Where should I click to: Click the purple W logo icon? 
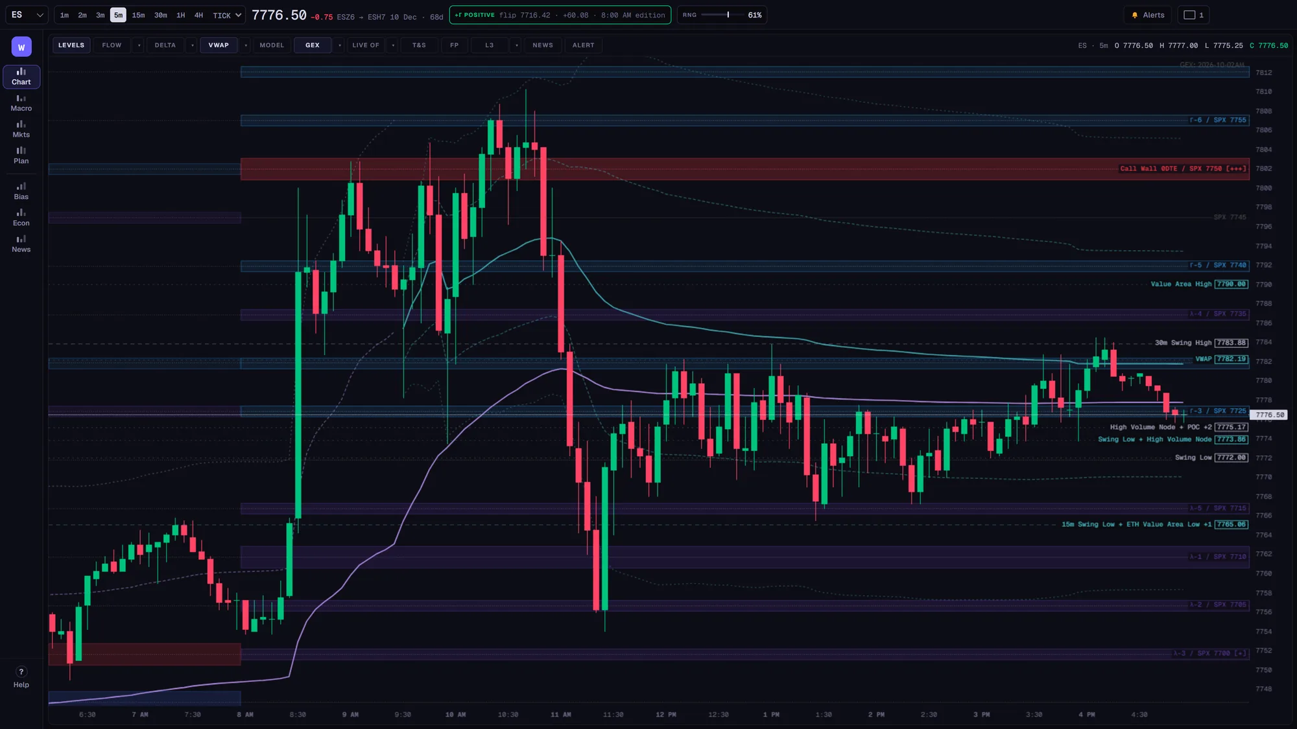(21, 47)
